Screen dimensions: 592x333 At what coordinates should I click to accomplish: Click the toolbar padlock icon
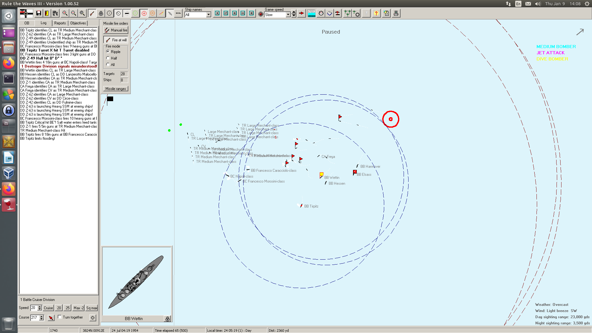[101, 13]
